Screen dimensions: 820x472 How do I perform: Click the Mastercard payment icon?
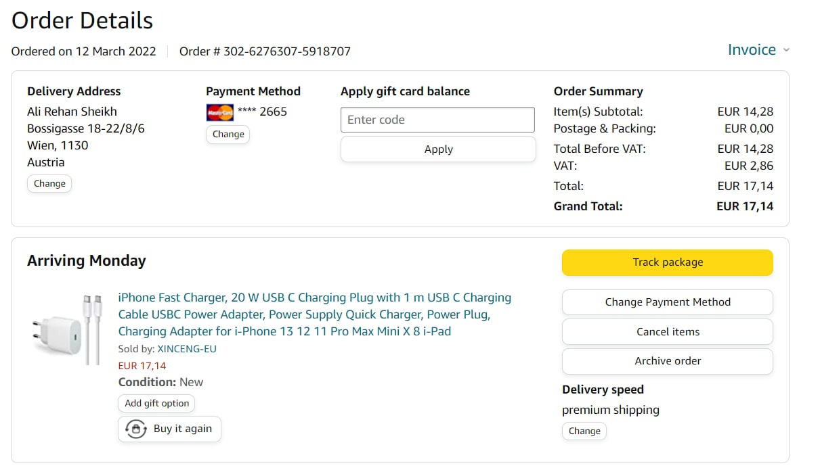[x=219, y=112]
